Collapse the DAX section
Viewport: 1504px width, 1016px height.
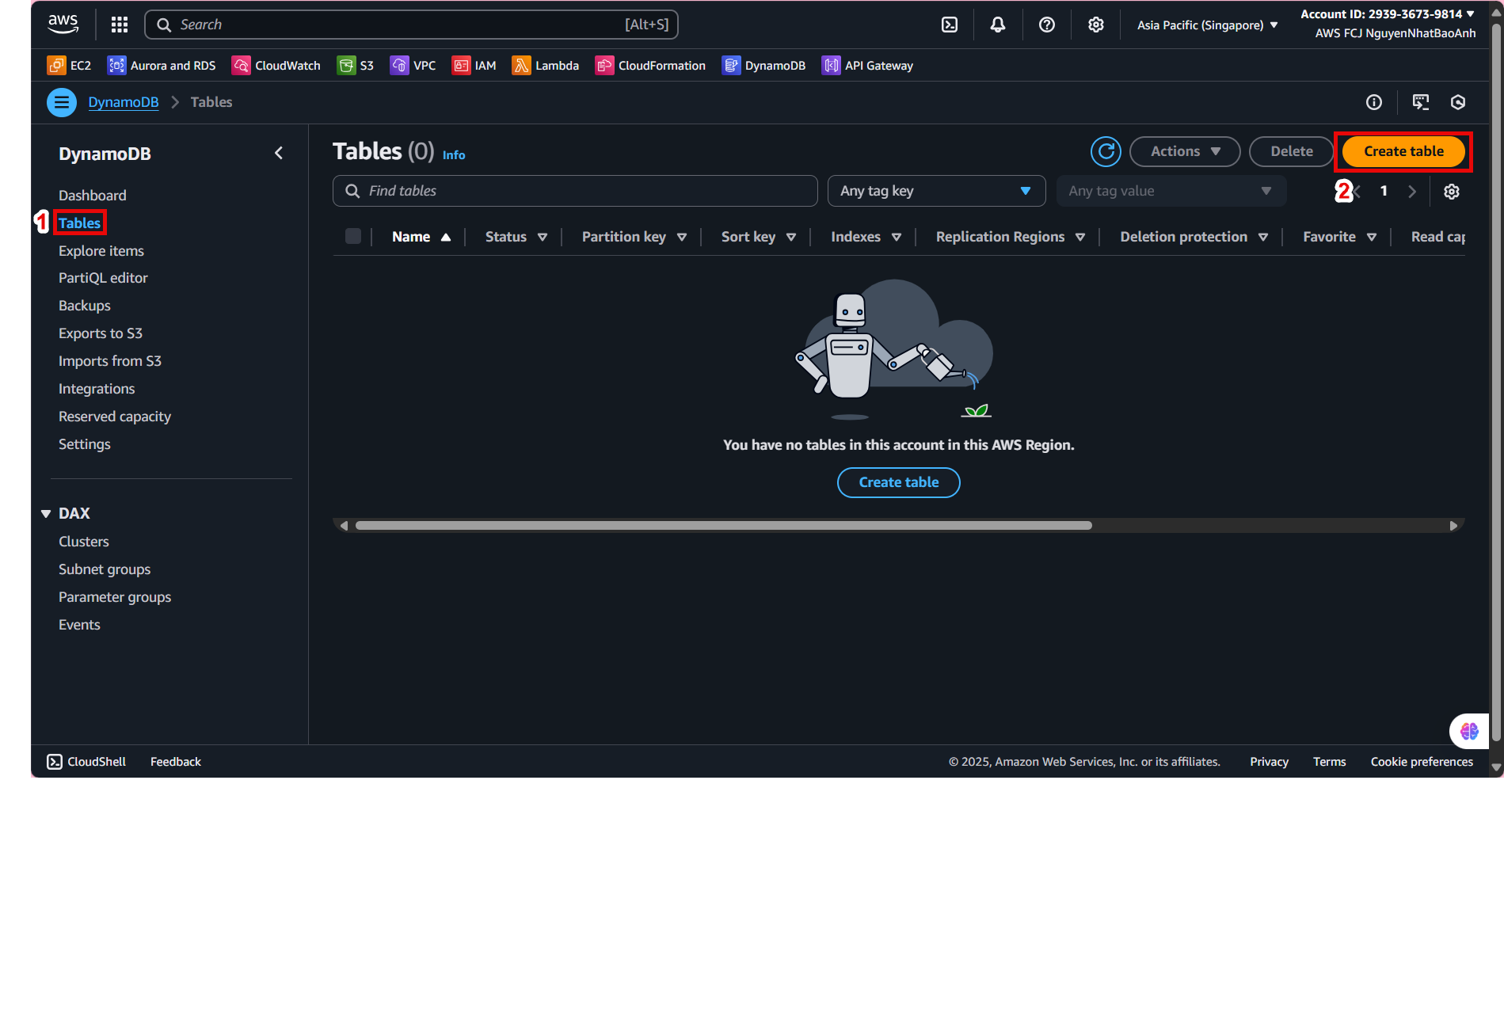tap(46, 514)
